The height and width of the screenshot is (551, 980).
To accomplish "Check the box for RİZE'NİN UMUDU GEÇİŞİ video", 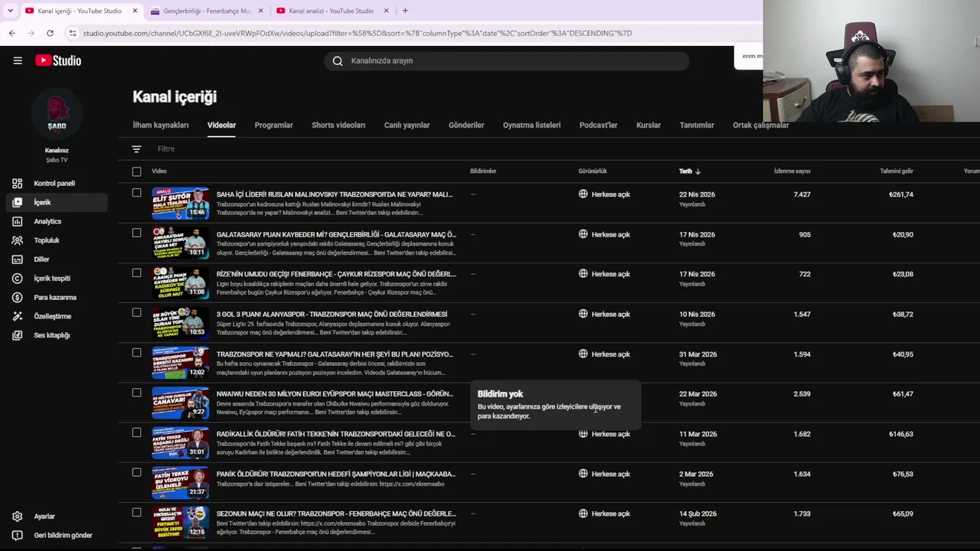I will (136, 272).
